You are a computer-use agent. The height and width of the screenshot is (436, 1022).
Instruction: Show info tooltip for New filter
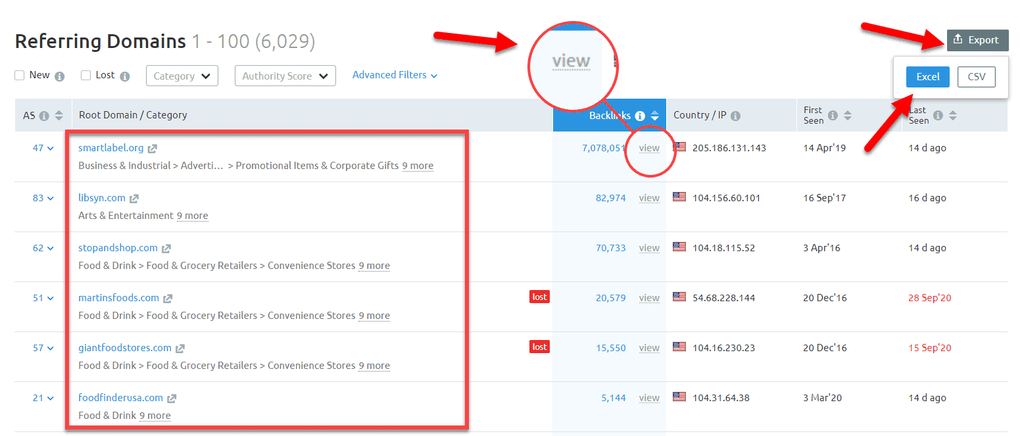(x=60, y=76)
